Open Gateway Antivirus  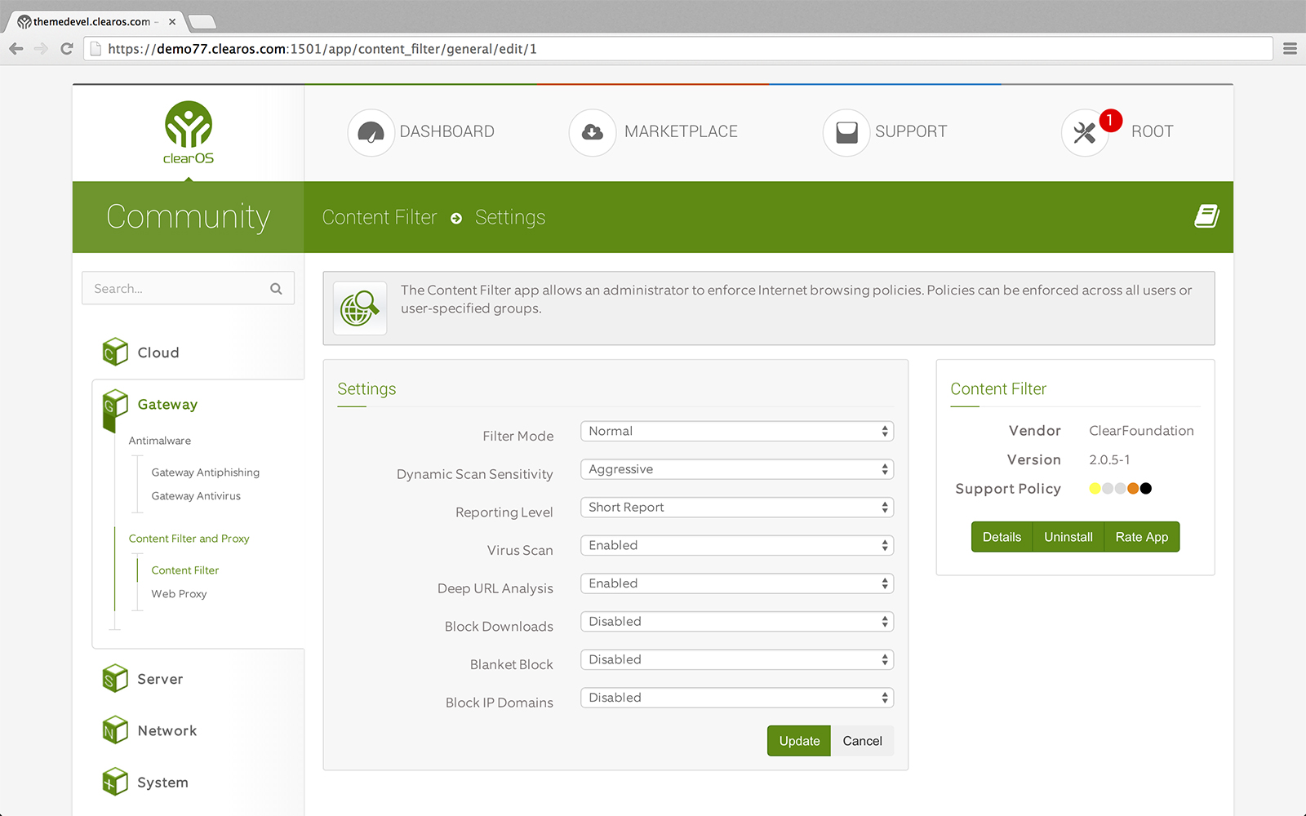[x=196, y=496]
